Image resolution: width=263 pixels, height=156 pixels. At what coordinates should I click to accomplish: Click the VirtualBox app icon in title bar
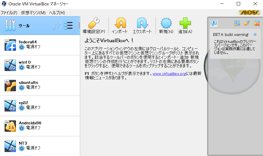pos(4,4)
